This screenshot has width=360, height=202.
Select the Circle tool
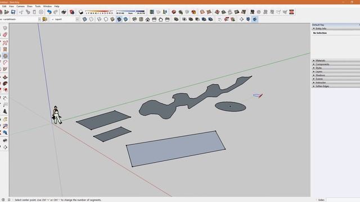click(x=5, y=56)
